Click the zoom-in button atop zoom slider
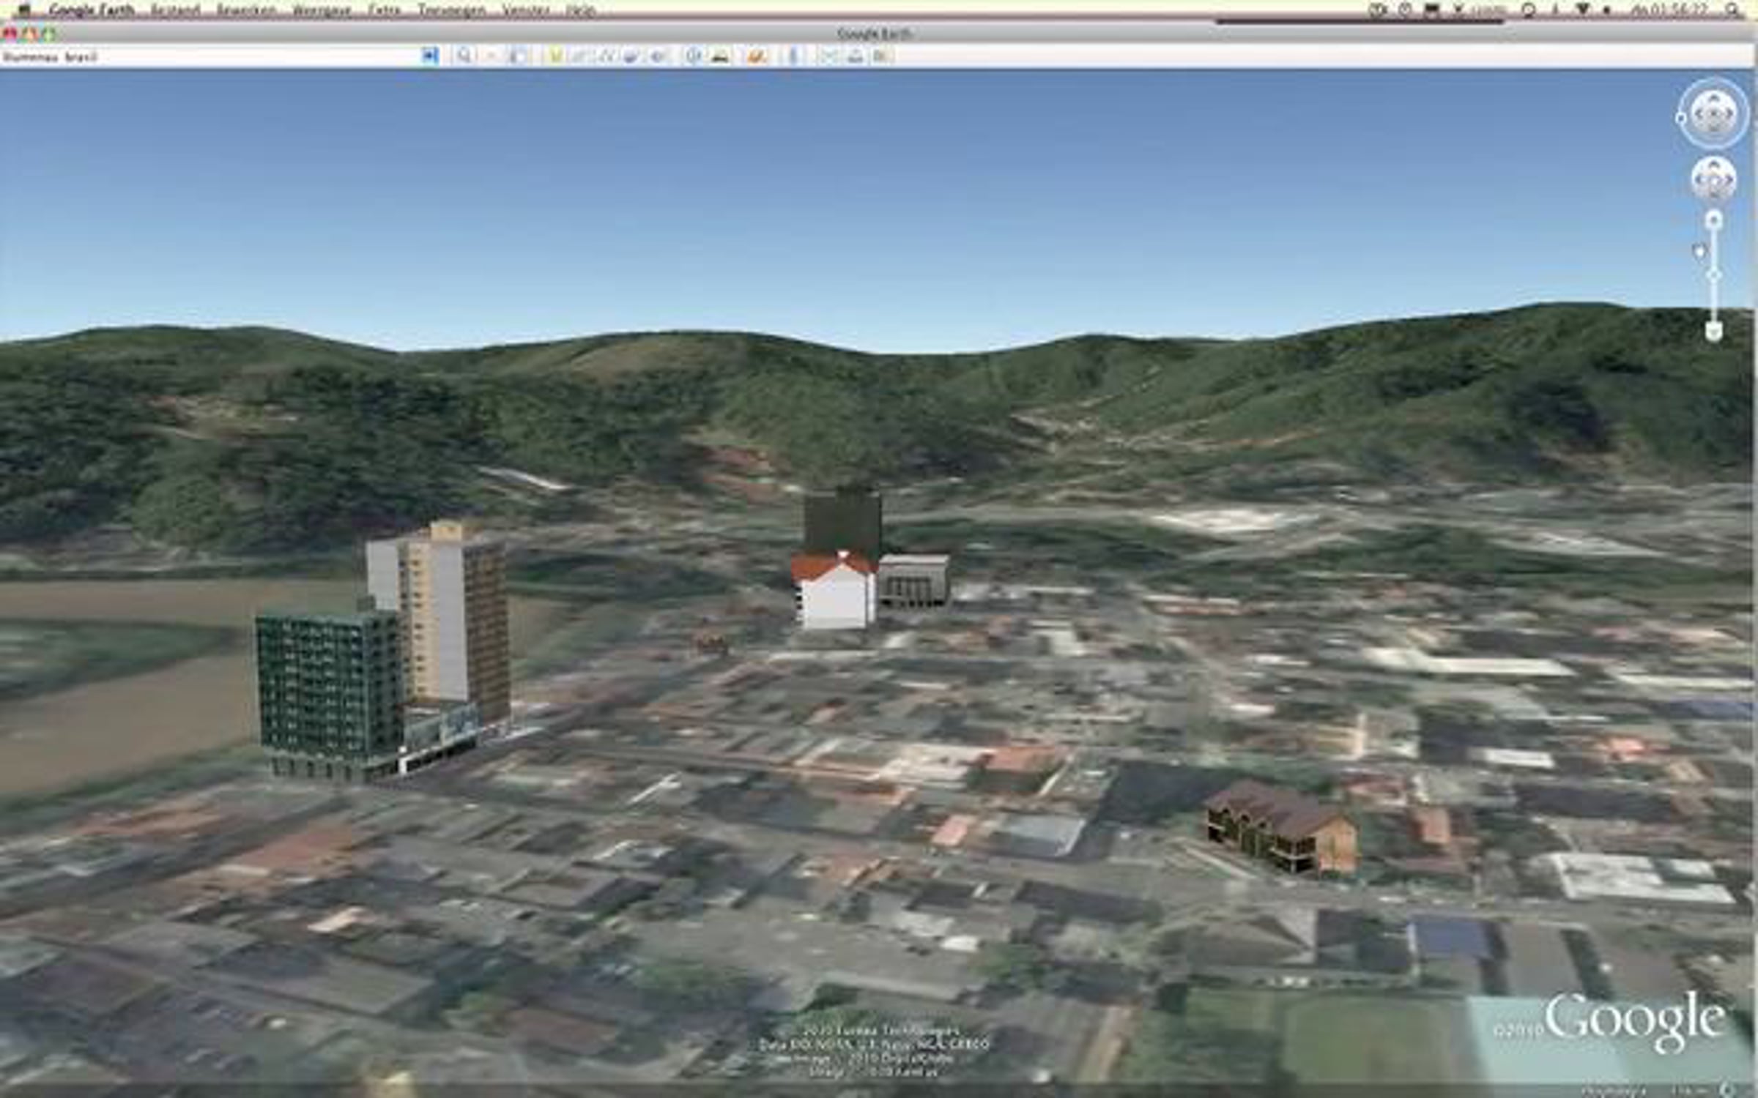The width and height of the screenshot is (1758, 1098). point(1713,220)
